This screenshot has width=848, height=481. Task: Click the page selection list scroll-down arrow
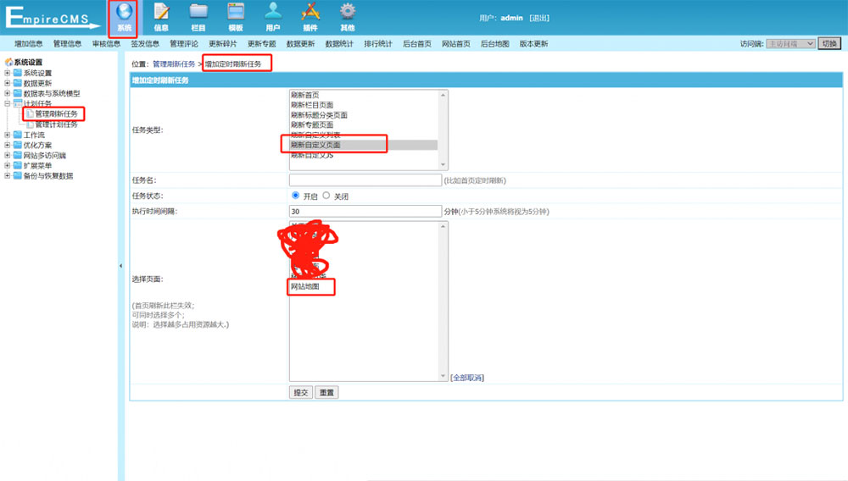[x=443, y=376]
